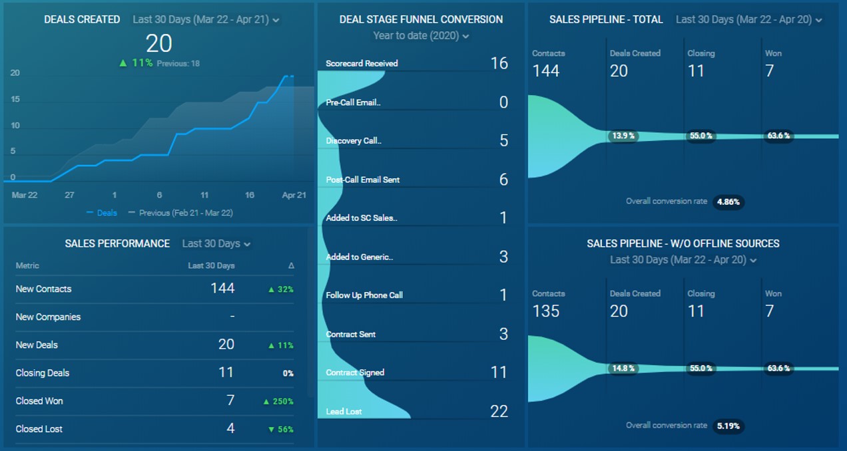Viewport: 847px width, 451px height.
Task: Click the 32% change for New Contacts
Action: coord(280,290)
